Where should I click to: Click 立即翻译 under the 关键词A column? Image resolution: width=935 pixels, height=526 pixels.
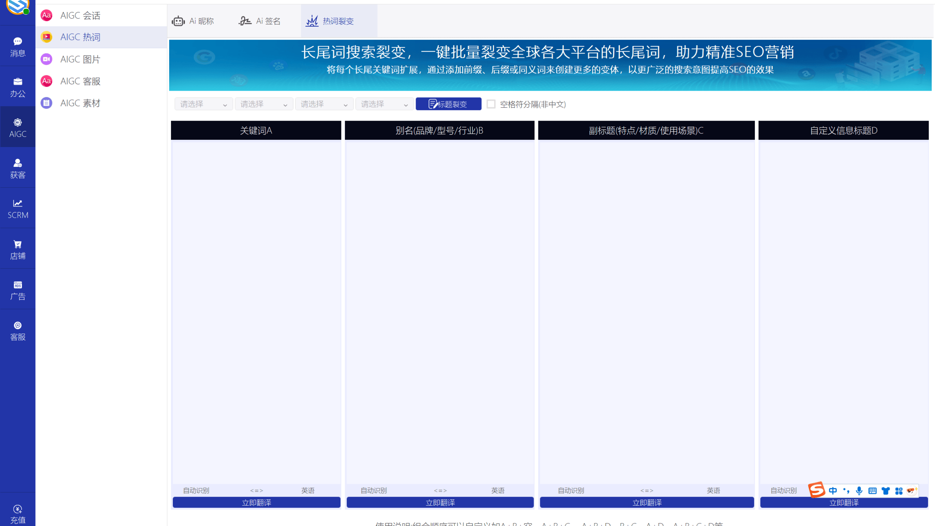[256, 502]
